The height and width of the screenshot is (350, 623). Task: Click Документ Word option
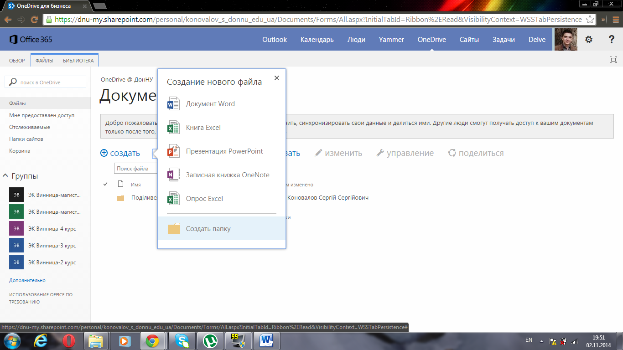[222, 103]
